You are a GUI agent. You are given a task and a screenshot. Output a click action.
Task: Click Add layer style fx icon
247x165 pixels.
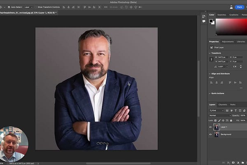(228, 163)
